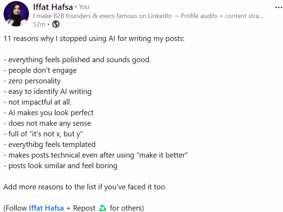Open the Iffat Hafsa author name heading
The image size is (283, 212).
53,7
